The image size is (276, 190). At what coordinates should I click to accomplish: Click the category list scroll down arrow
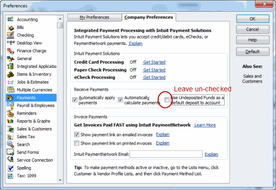coord(60,180)
